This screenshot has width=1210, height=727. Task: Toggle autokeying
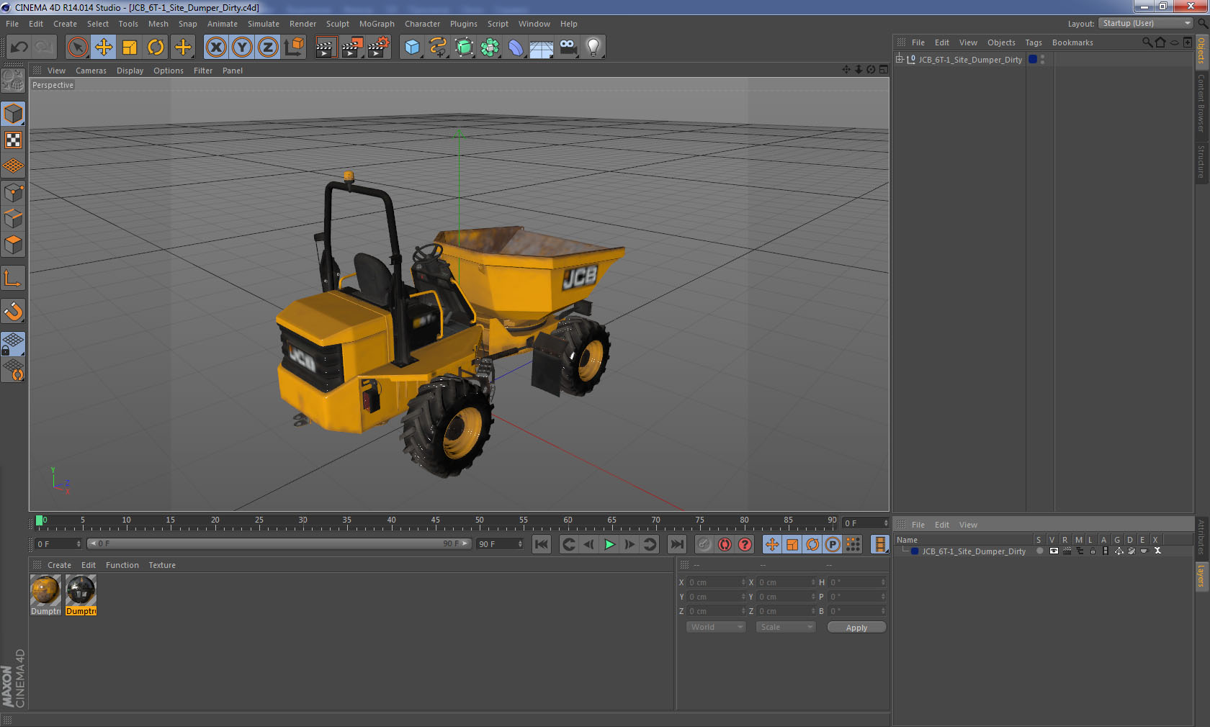(x=725, y=544)
